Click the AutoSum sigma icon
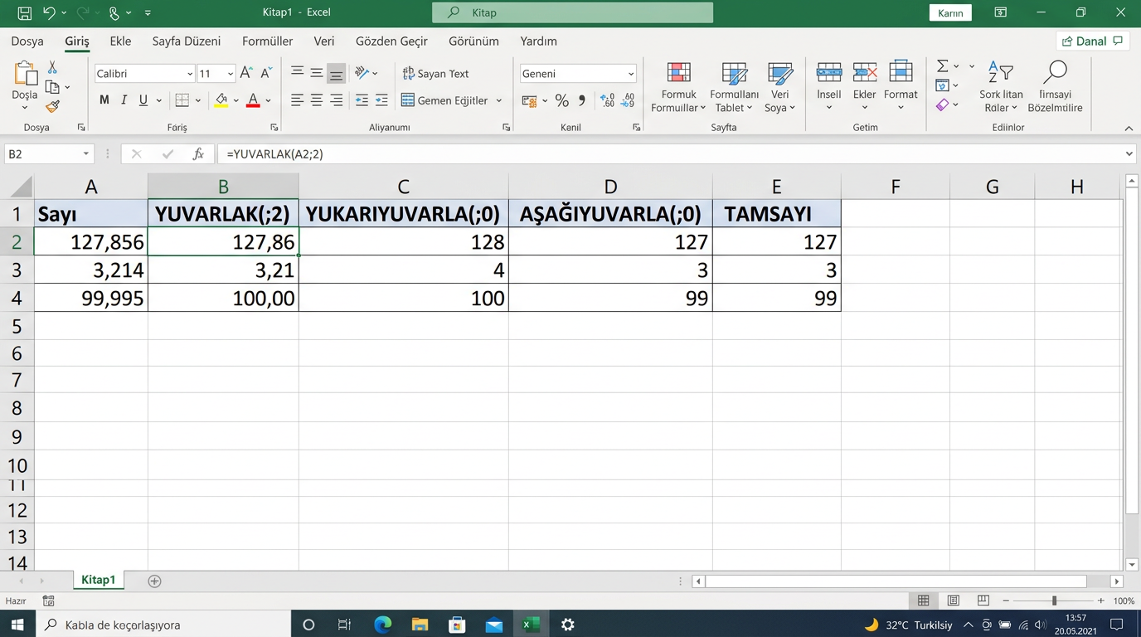 tap(942, 66)
